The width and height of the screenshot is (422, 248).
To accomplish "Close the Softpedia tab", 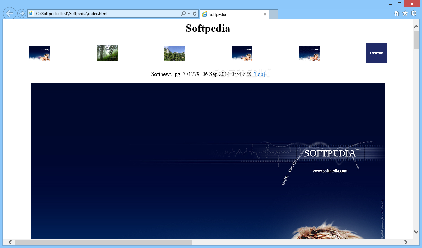I will 265,14.
